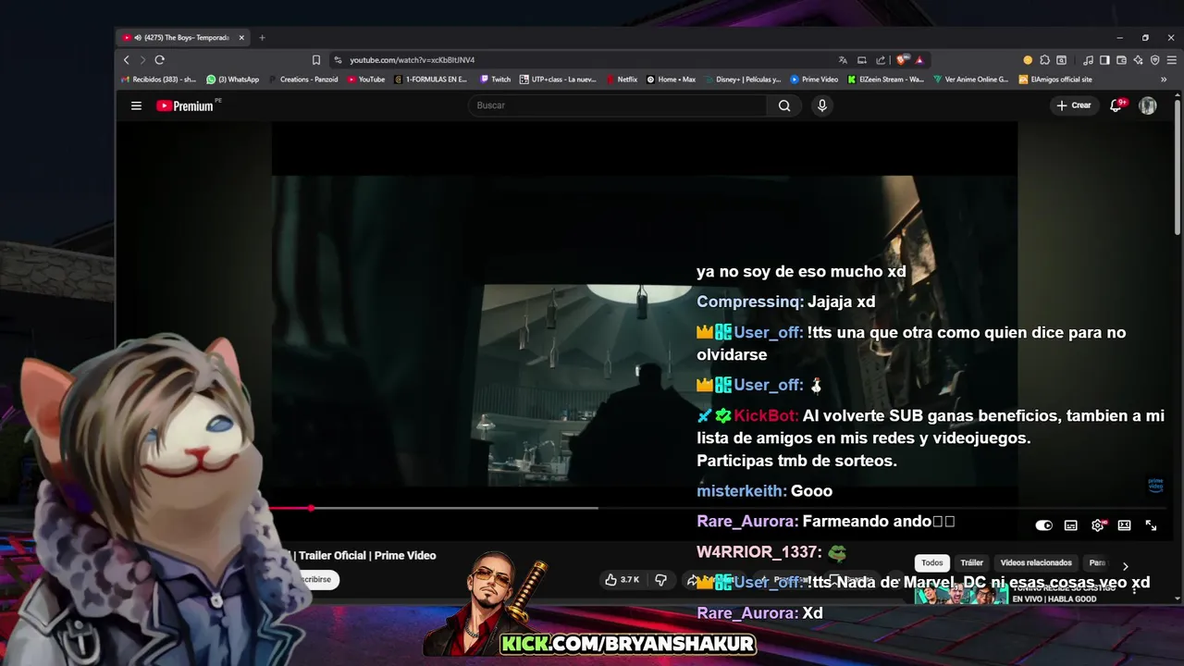The width and height of the screenshot is (1184, 666).
Task: Open ElZeein Stream bookmark
Action: click(x=885, y=80)
